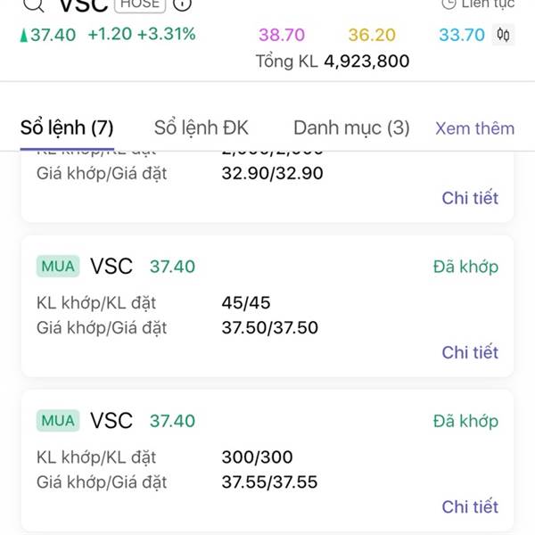Open the Sổ lệnh ĐK tab
The width and height of the screenshot is (535, 535).
202,128
